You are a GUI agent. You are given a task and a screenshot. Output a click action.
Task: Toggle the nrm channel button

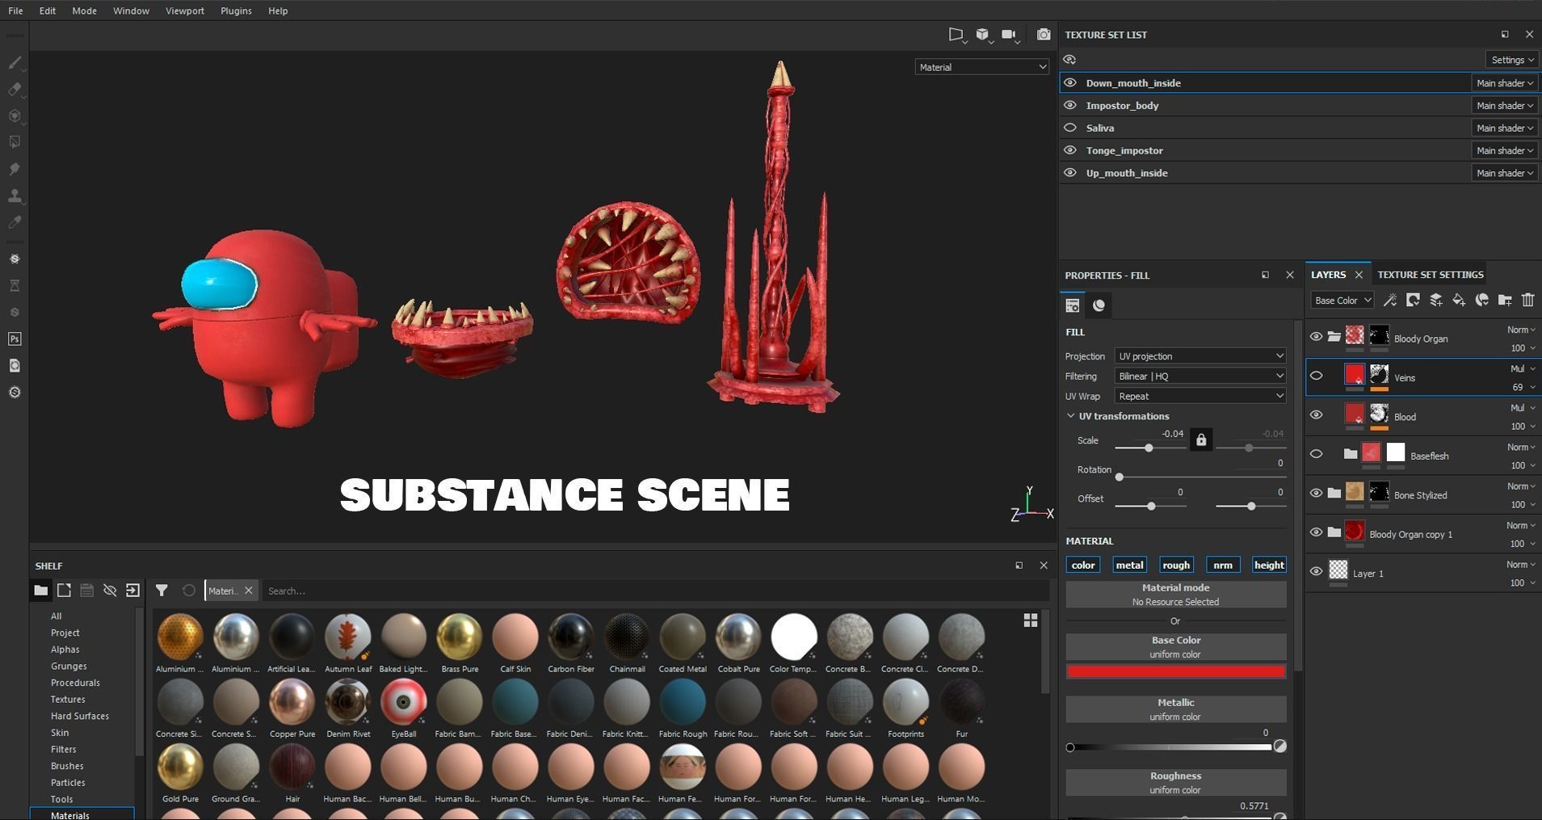pos(1223,566)
